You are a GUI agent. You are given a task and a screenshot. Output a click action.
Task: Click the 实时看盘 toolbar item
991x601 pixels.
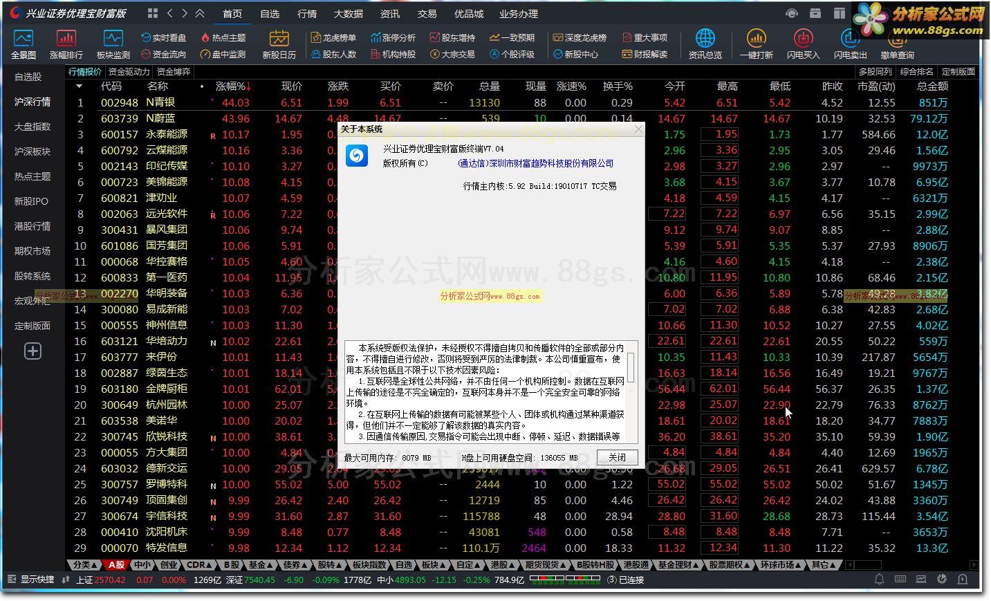(164, 37)
